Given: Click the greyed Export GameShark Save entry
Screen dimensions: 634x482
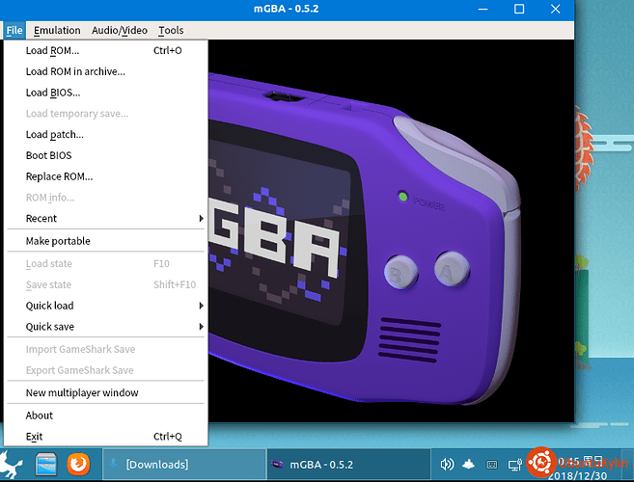Looking at the screenshot, I should [x=106, y=370].
